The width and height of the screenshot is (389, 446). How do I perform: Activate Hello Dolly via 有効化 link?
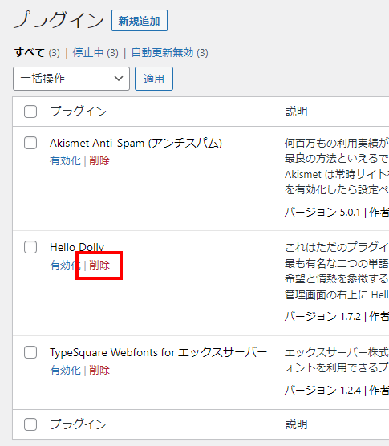tap(65, 265)
